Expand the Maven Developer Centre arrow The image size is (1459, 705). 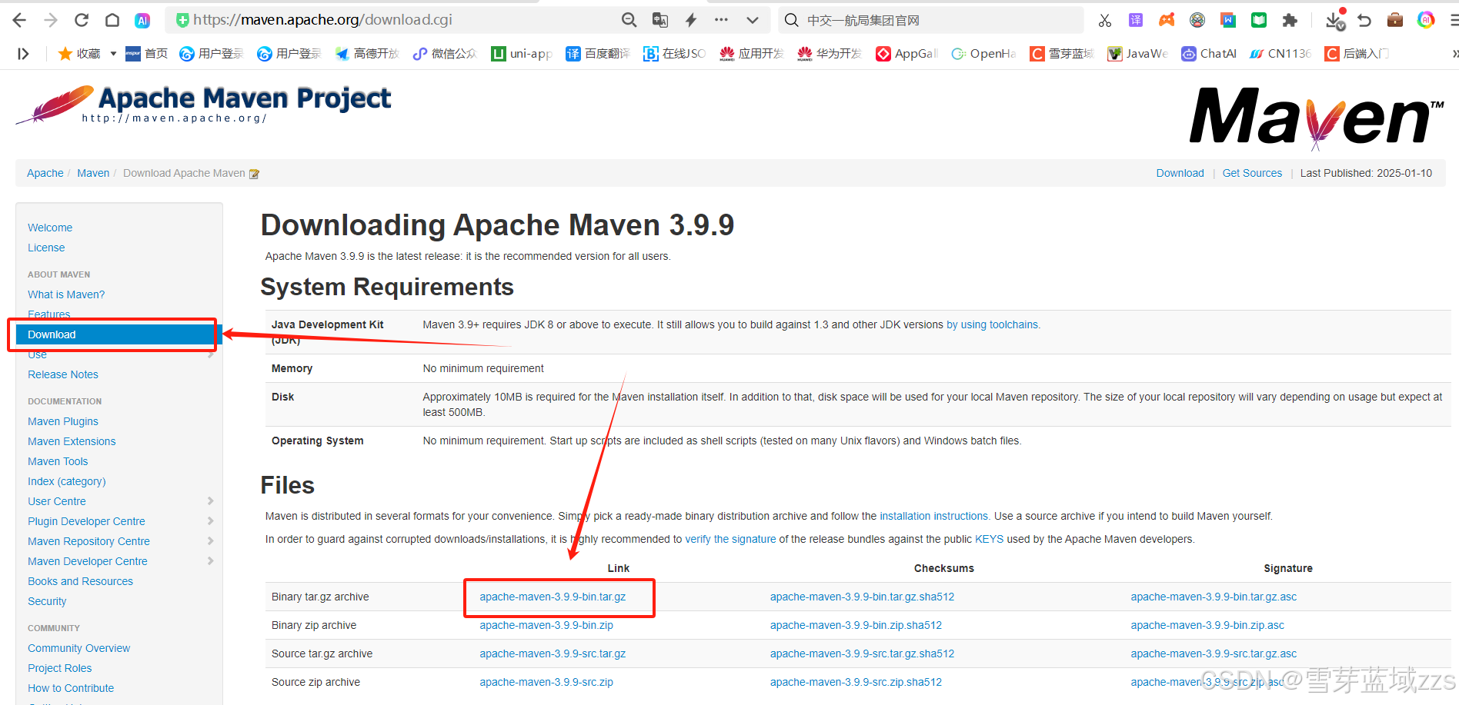[211, 561]
